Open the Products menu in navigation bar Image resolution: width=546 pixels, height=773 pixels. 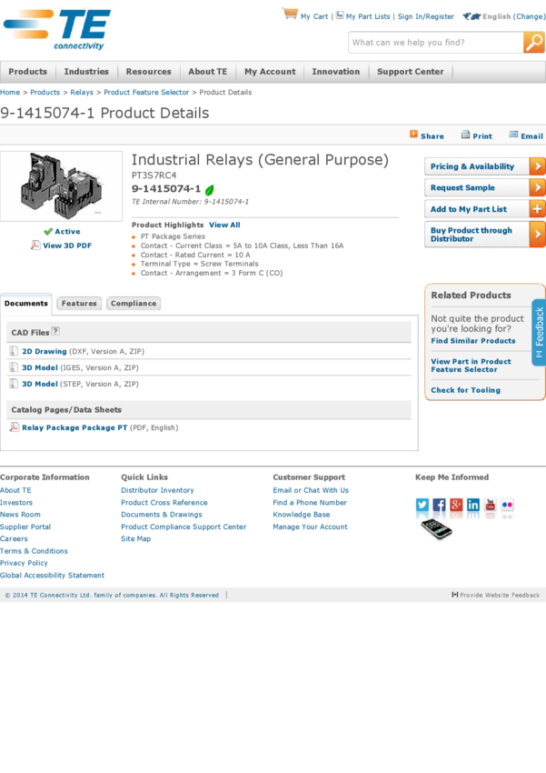[27, 72]
